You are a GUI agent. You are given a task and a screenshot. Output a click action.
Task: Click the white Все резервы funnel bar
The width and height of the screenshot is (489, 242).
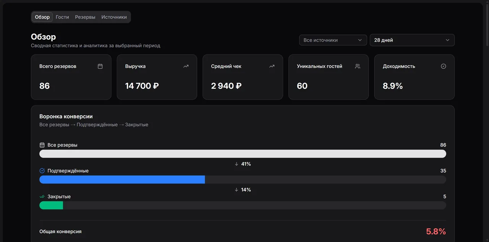pos(243,154)
